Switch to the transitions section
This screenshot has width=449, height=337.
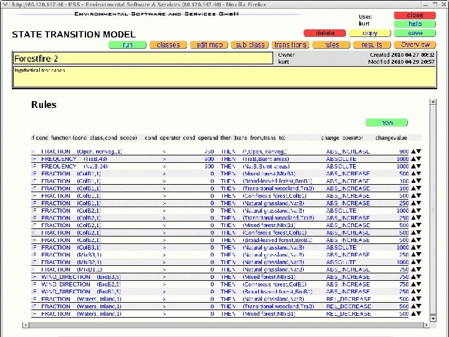point(291,45)
